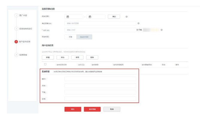The width and height of the screenshot is (200, 115).
Task: Click the step 1 circle in the sidebar
Action: (x=16, y=16)
